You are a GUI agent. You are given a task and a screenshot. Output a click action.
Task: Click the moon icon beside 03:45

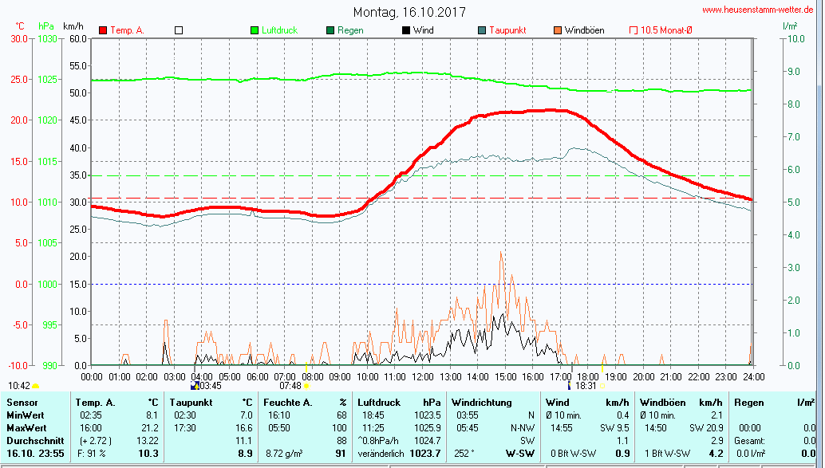194,386
